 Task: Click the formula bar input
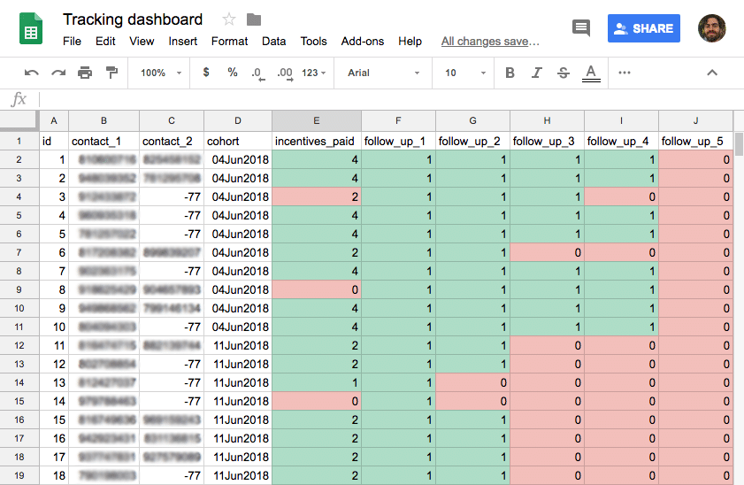(x=389, y=100)
